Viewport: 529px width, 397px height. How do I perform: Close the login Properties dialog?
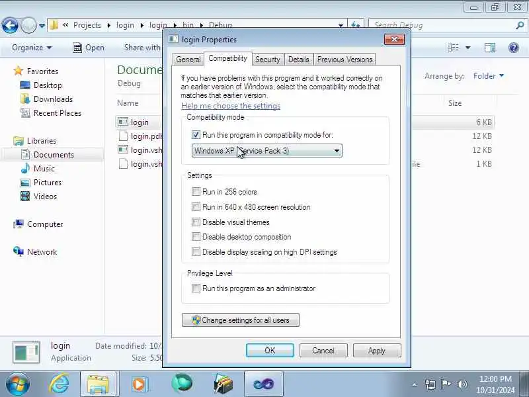pos(394,40)
